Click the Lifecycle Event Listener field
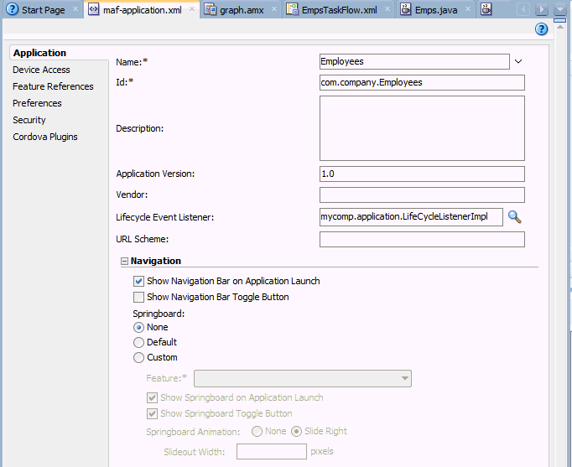Image resolution: width=572 pixels, height=467 pixels. point(411,217)
